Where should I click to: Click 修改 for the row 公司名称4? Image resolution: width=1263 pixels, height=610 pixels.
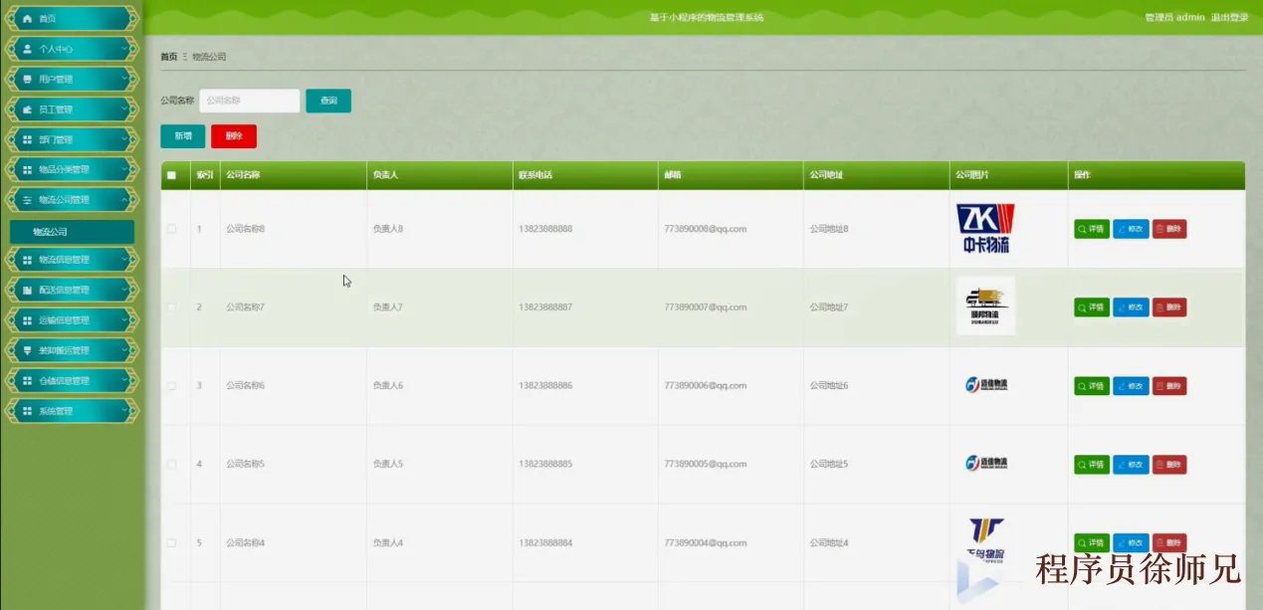[1131, 543]
